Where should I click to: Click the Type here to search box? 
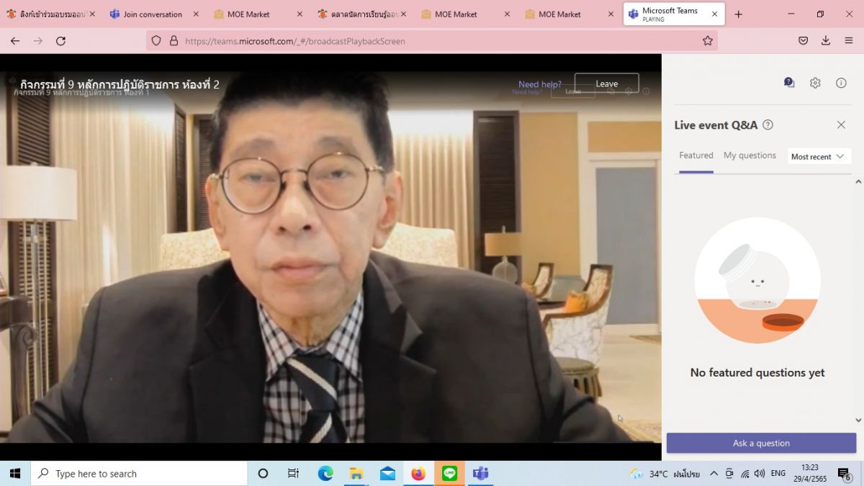(x=139, y=474)
